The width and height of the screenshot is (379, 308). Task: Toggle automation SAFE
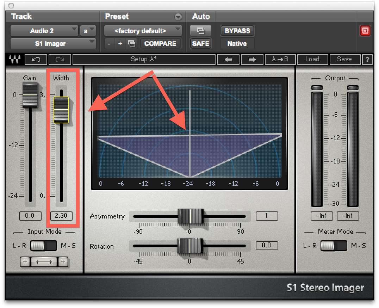click(201, 44)
